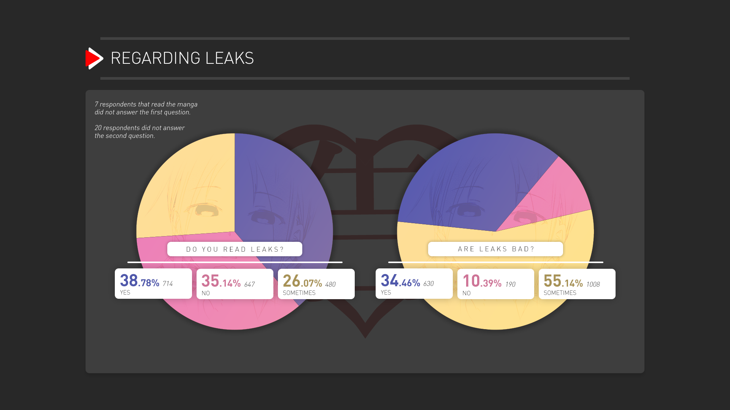Click the purple slice of right pie
This screenshot has width=730, height=410.
(471, 182)
